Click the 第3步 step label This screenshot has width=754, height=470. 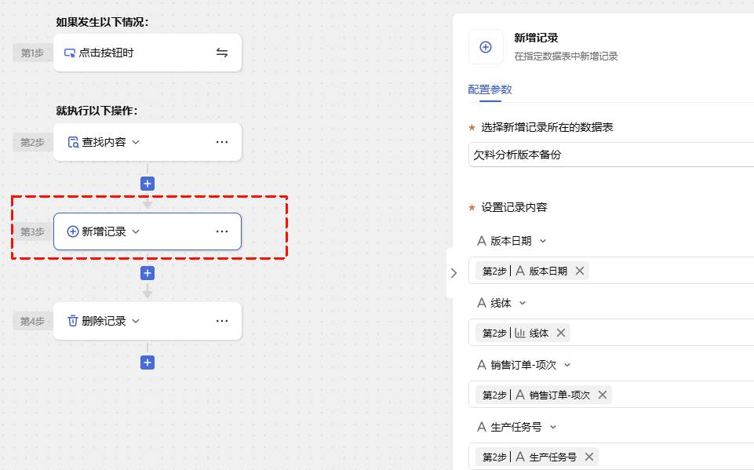[33, 232]
